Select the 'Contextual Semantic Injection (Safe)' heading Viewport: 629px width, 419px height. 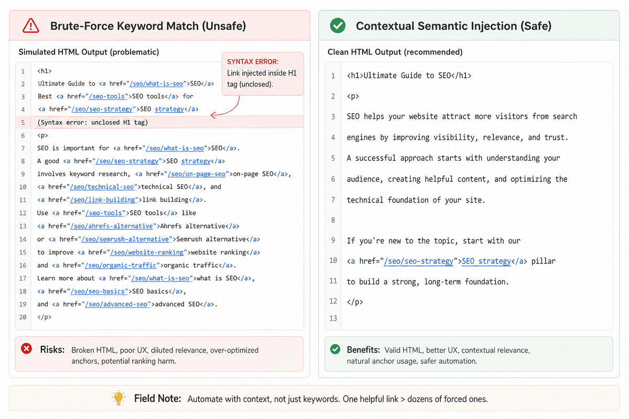pyautogui.click(x=454, y=26)
